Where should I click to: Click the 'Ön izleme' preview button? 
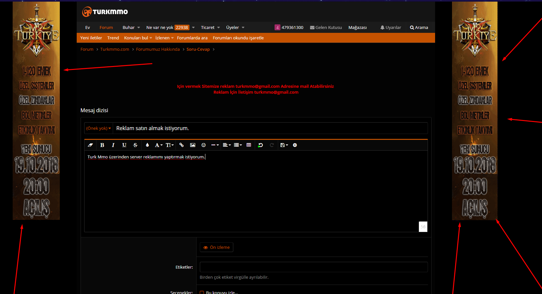(x=216, y=247)
